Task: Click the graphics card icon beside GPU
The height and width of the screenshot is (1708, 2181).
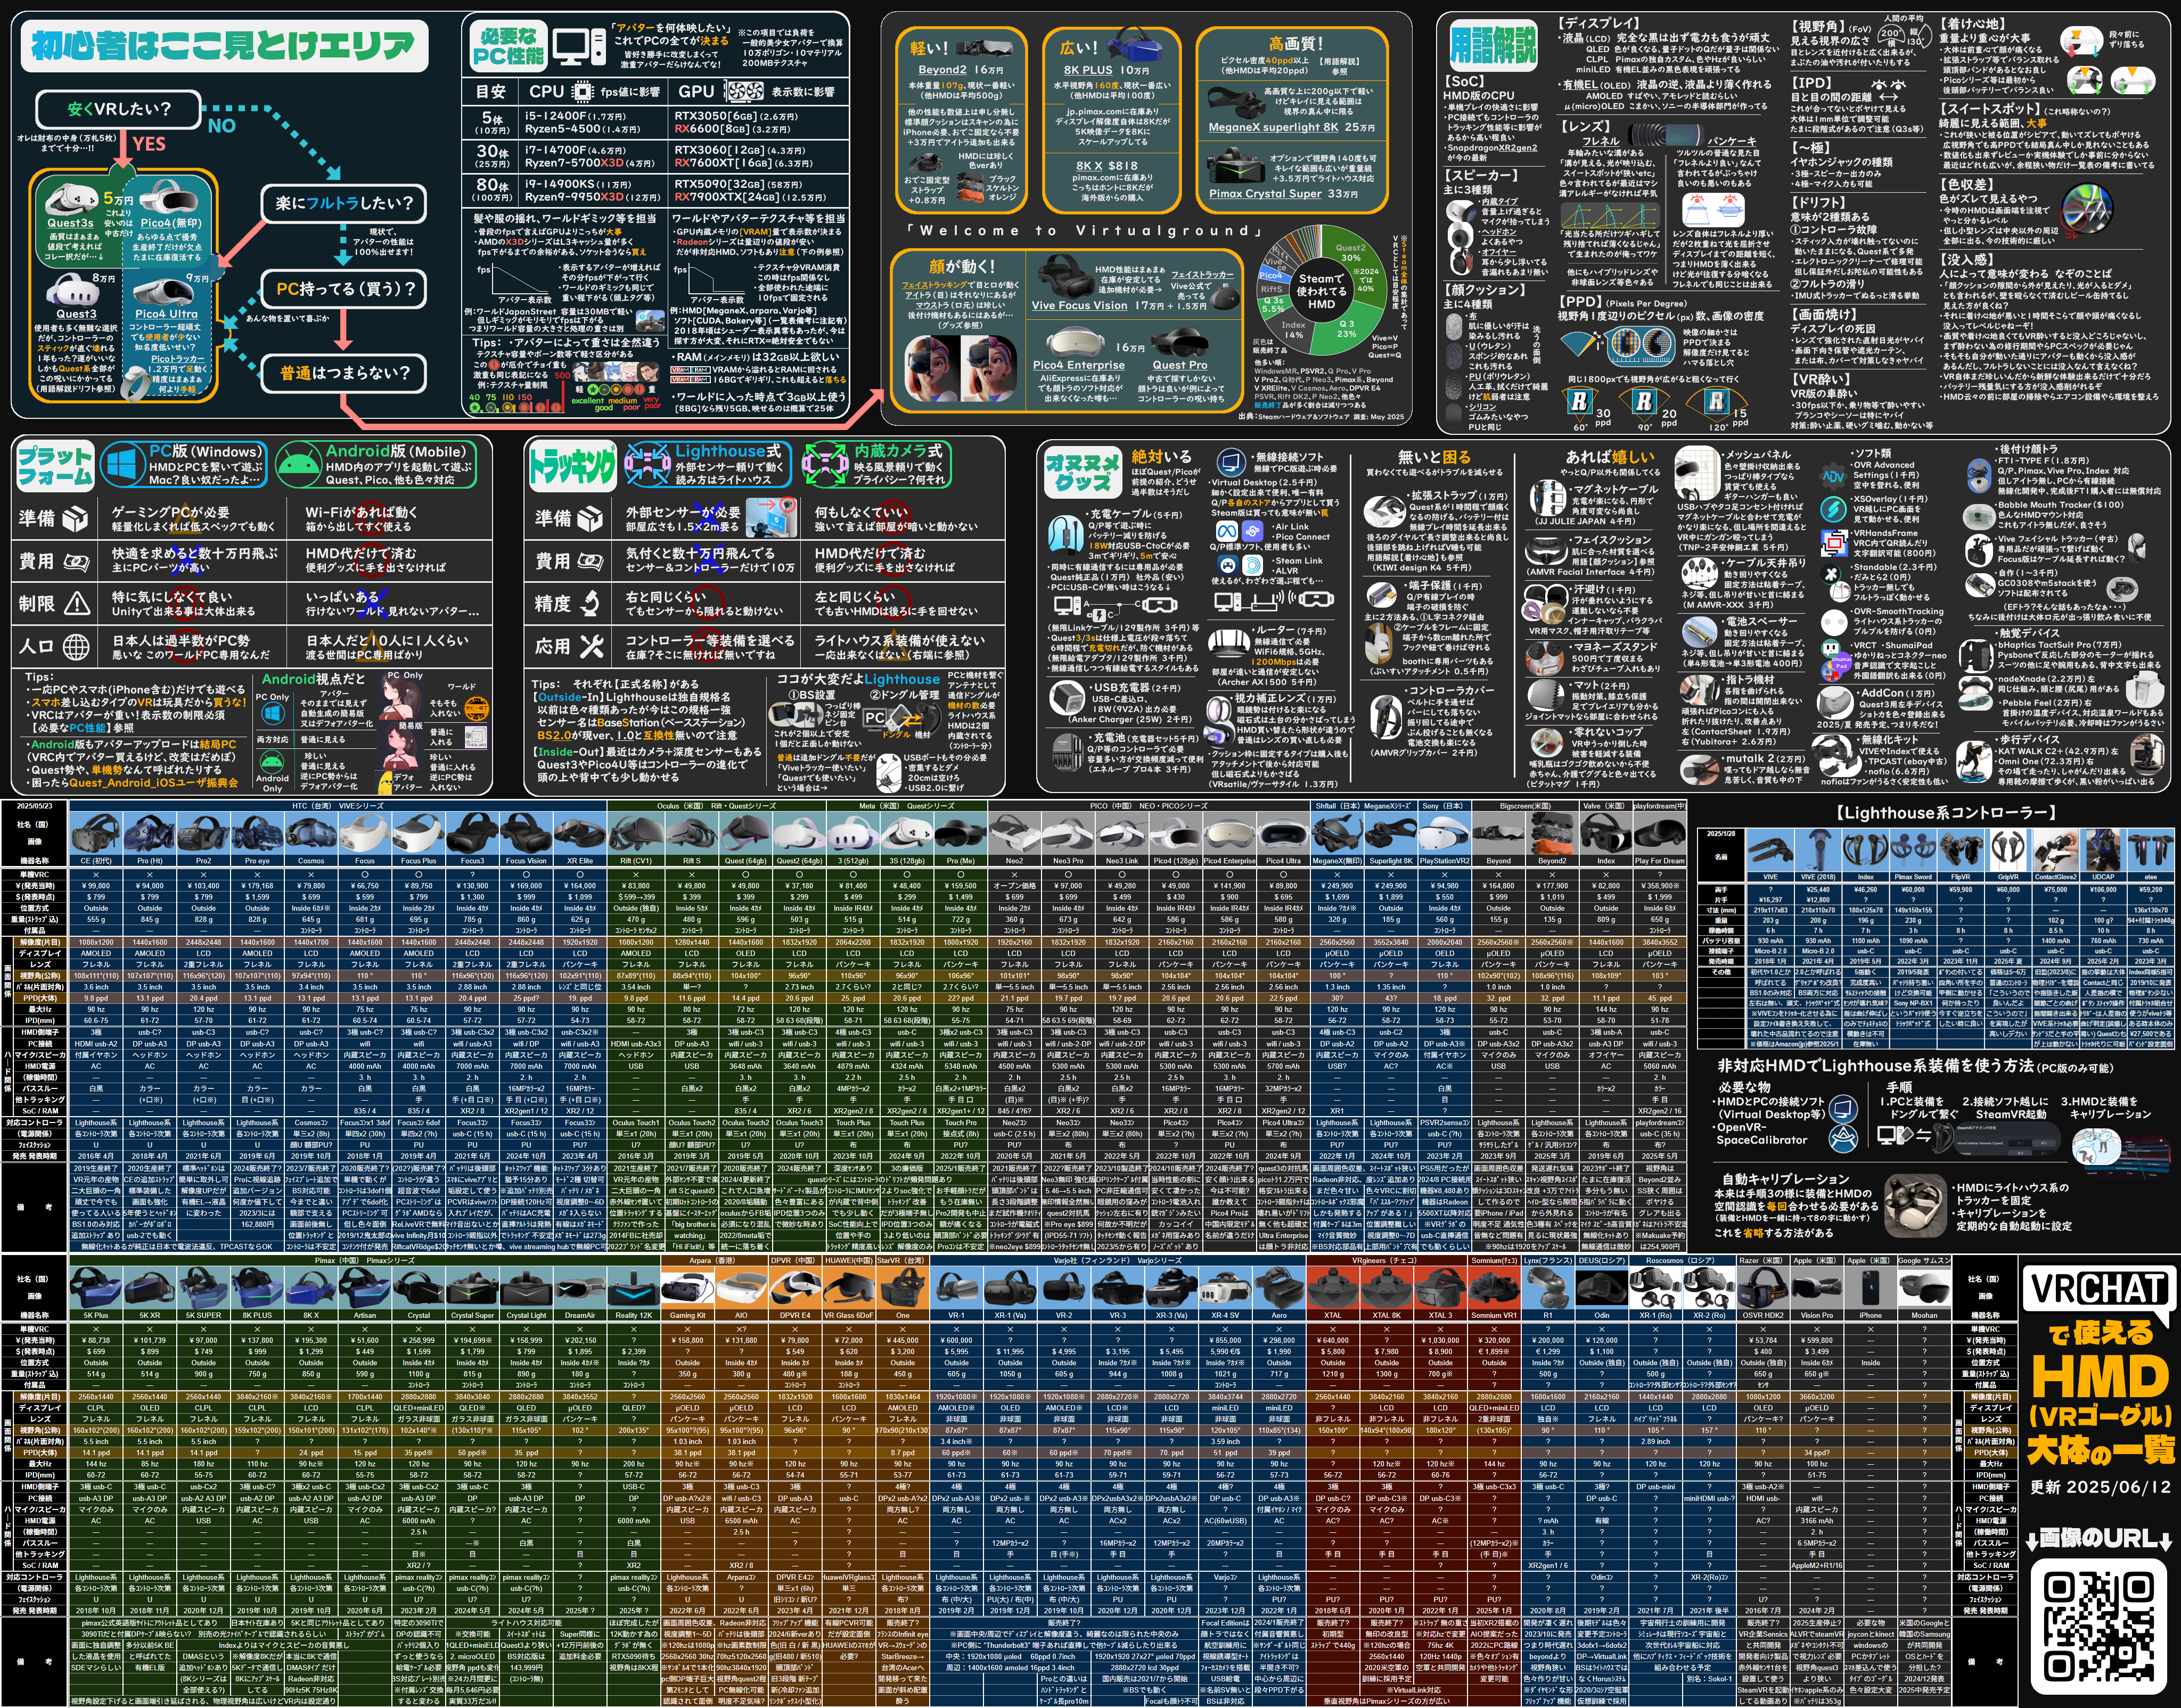Action: [x=743, y=92]
